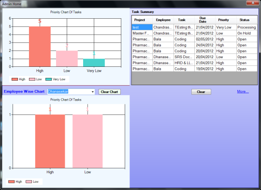261x190 pixels.
Task: Click the top 'Priority Chart Of Tasks' title
Action: click(x=66, y=12)
